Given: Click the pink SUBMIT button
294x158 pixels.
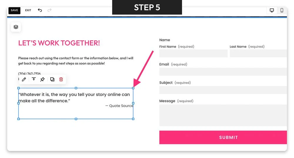Looking at the screenshot, I should [x=223, y=137].
